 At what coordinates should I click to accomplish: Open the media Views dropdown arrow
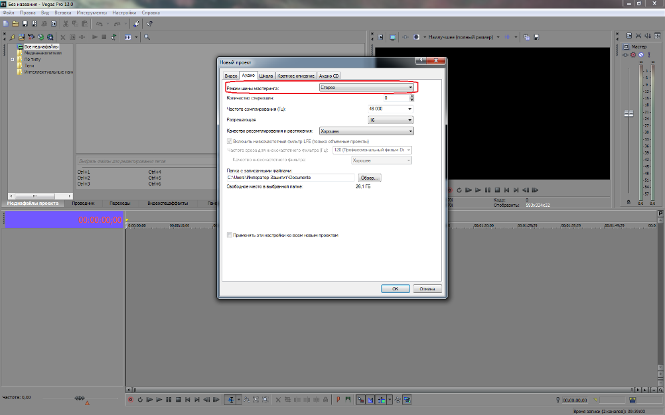tap(136, 37)
